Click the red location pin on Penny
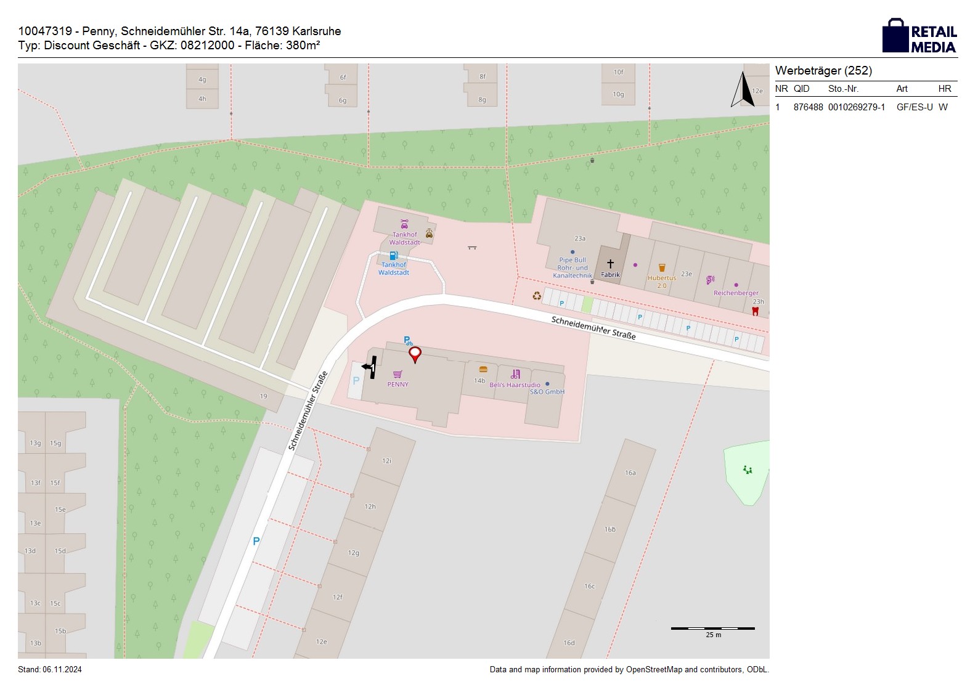This screenshot has height=692, width=978. (415, 354)
